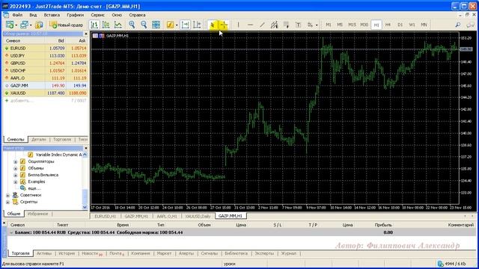479x269 pixels.
Task: Open the Сервис menu
Action: tap(97, 15)
